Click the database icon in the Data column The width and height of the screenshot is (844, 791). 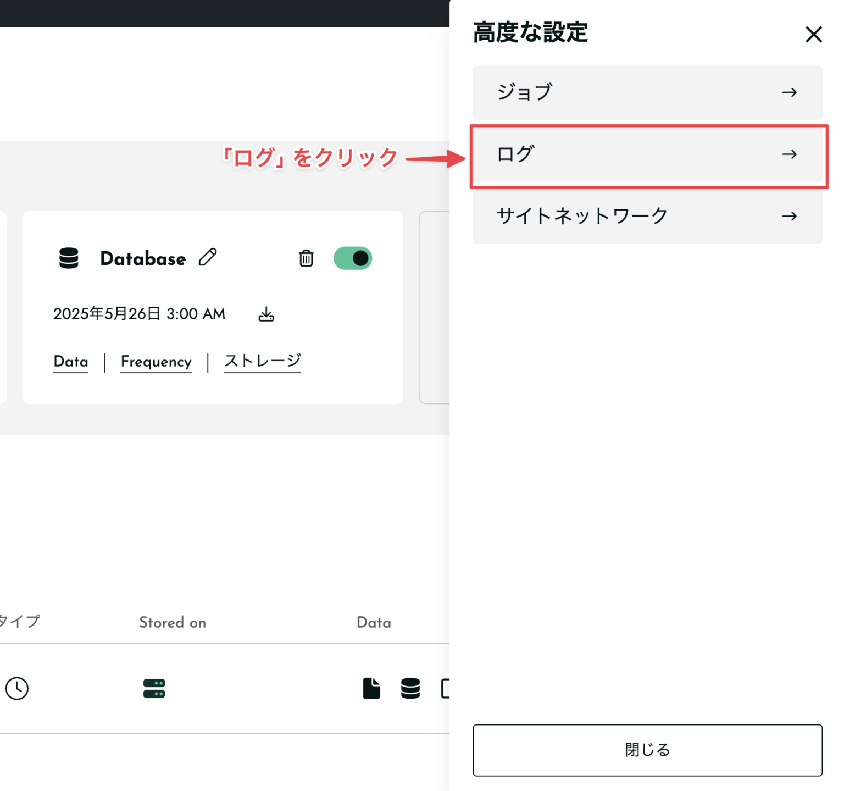[x=410, y=689]
